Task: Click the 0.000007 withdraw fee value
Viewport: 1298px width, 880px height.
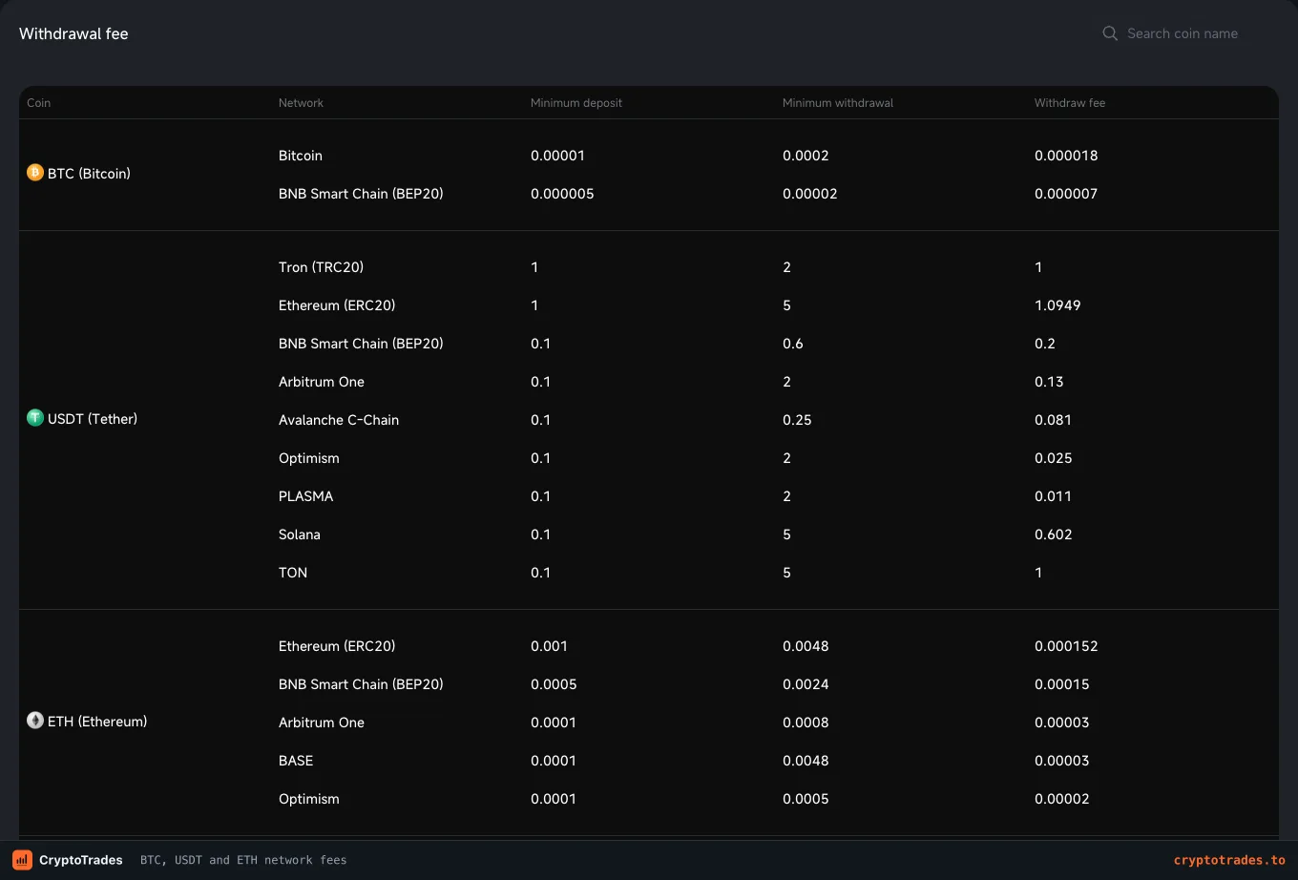Action: (x=1066, y=194)
